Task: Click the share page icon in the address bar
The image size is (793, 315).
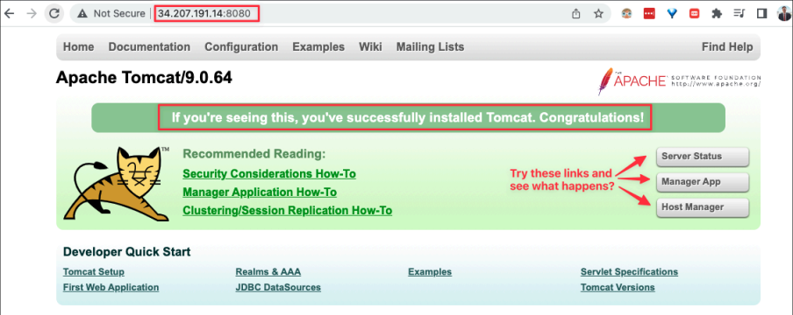Action: [576, 14]
